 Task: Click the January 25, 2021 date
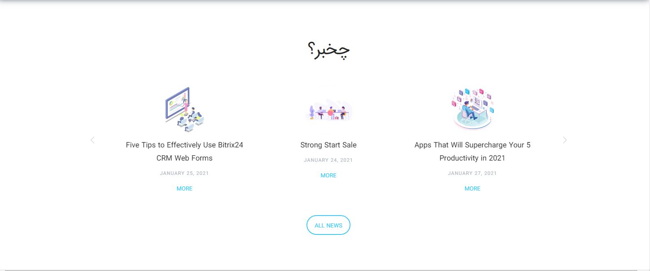point(184,173)
